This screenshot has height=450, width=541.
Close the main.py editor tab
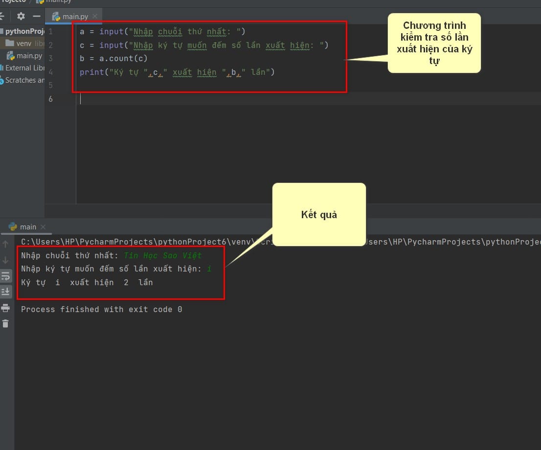click(x=95, y=16)
